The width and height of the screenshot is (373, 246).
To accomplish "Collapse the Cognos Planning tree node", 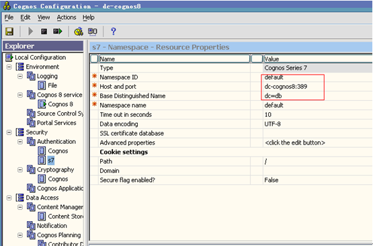I will pyautogui.click(x=20, y=235).
